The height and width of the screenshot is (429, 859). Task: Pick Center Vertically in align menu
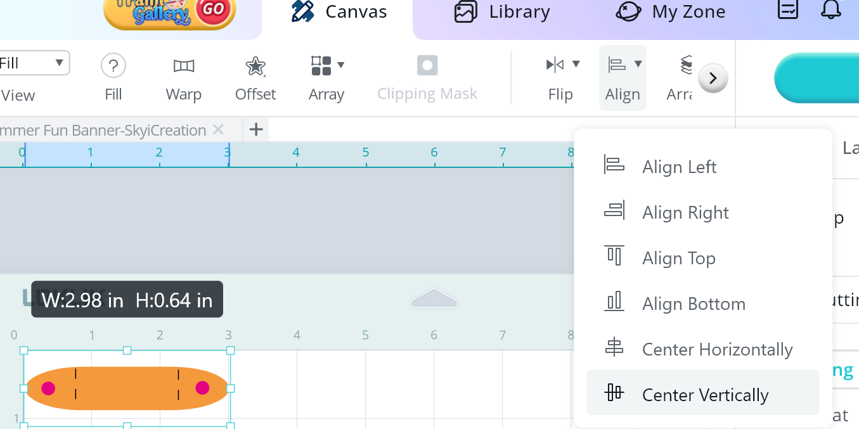(704, 395)
